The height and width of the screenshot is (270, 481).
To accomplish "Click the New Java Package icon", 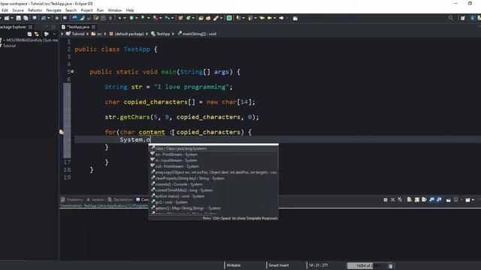I will (x=180, y=18).
